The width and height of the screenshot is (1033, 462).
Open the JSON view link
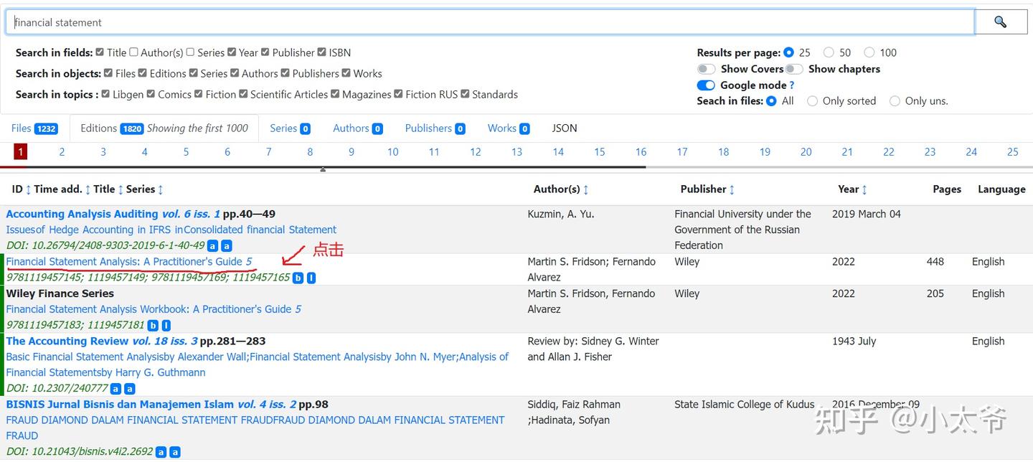click(x=565, y=128)
